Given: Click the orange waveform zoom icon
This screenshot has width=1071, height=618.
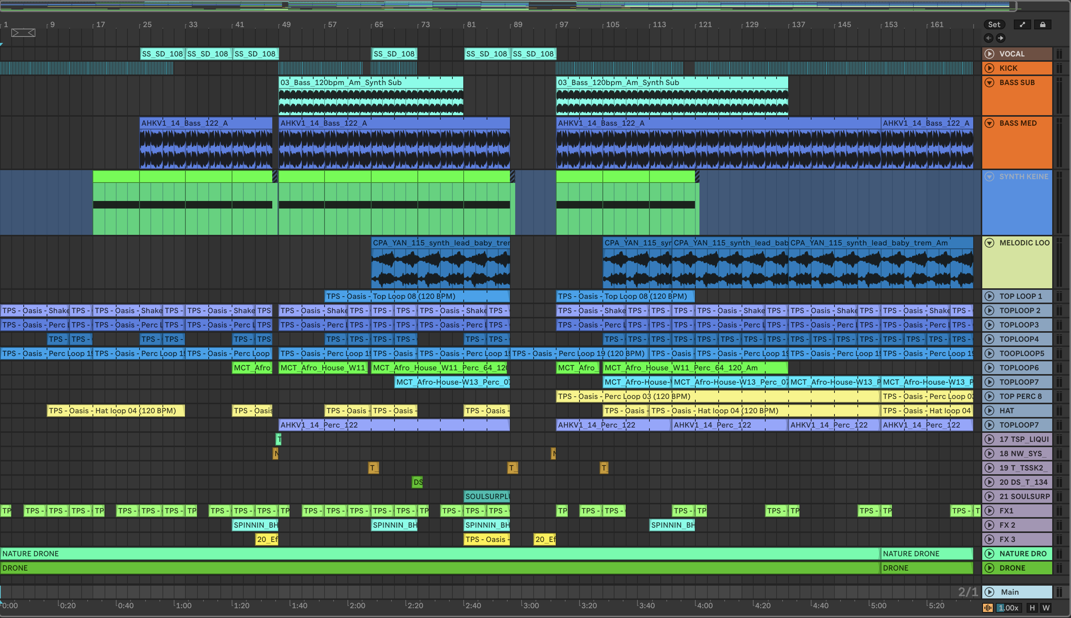Looking at the screenshot, I should tap(988, 608).
